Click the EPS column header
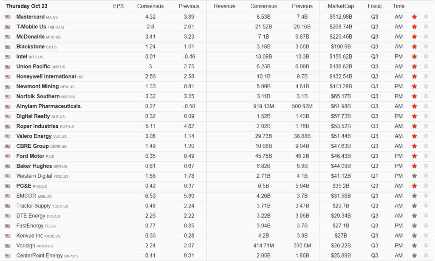The image size is (435, 261). point(119,6)
